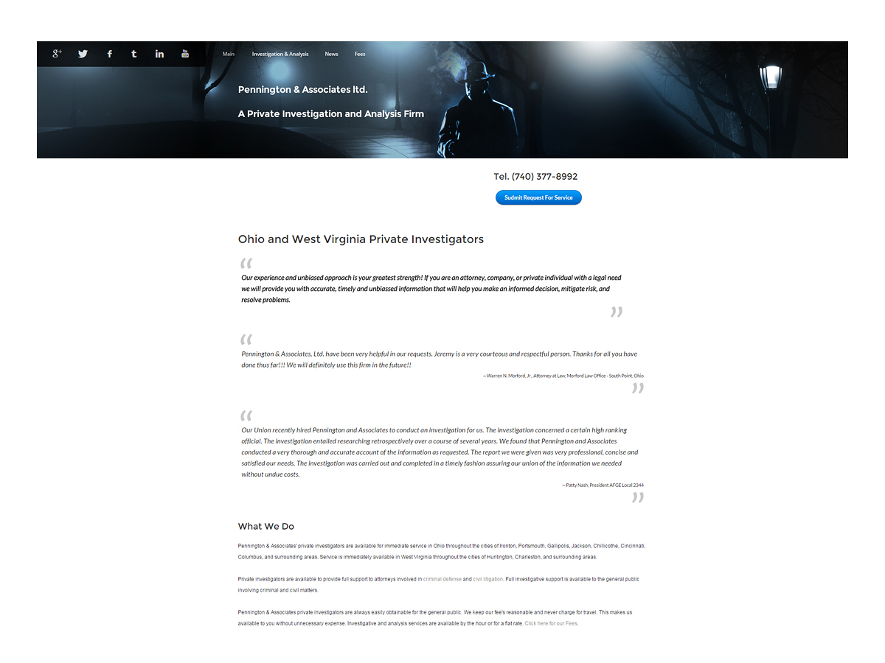Screen dimensions: 885x663
Task: Follow the civil litigation link
Action: pos(488,579)
